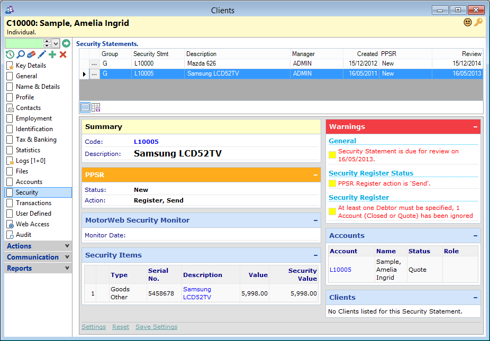Screen dimensions: 490x341
Task: Delete using the red X icon
Action: 63,54
